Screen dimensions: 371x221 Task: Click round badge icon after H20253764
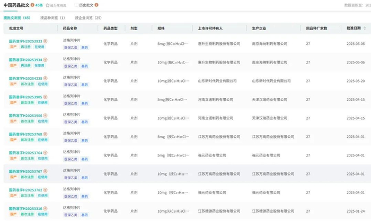45,152
